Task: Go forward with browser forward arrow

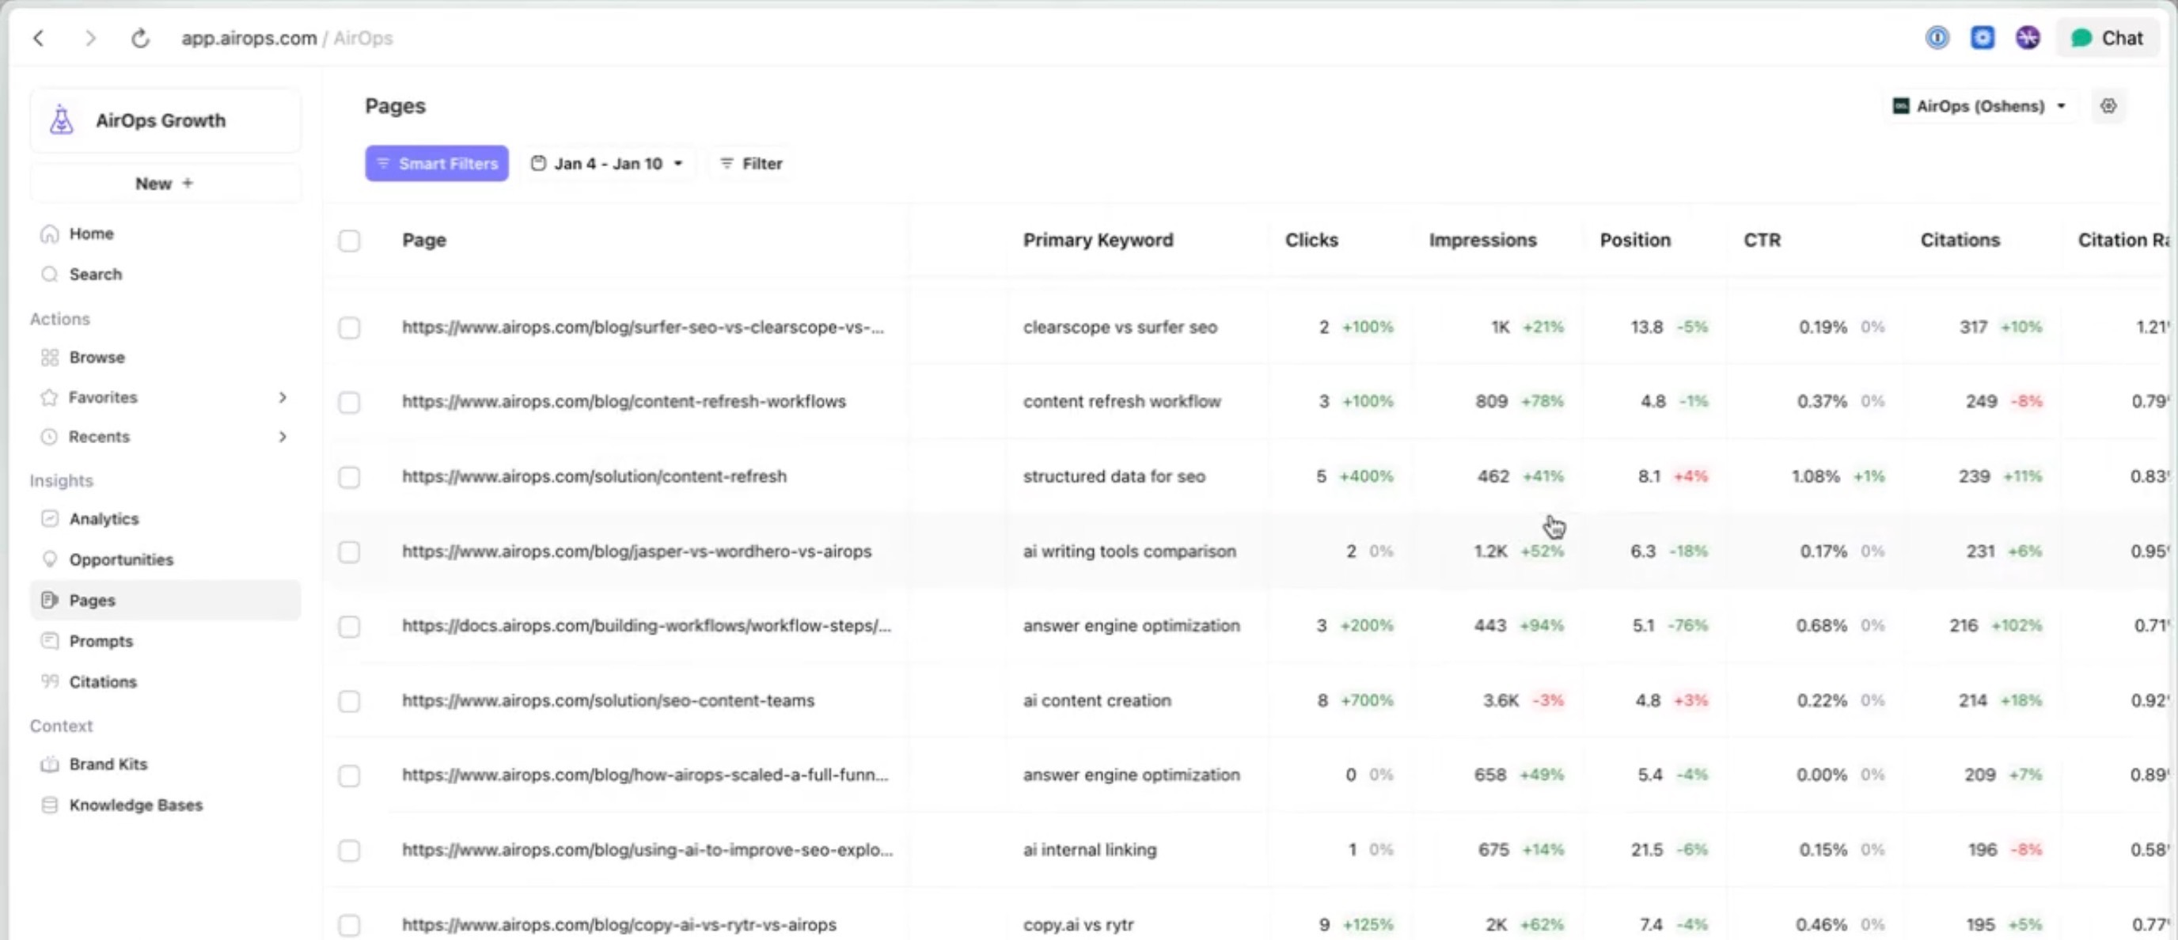Action: pos(90,38)
